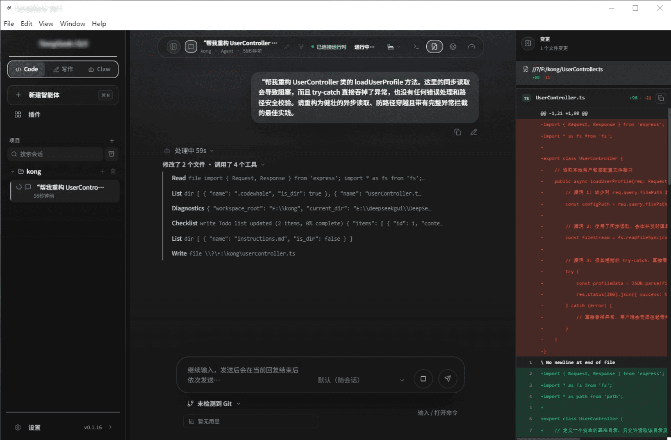Click the diff panel horizontal scrollbar
The height and width of the screenshot is (440, 671).
tap(549, 438)
